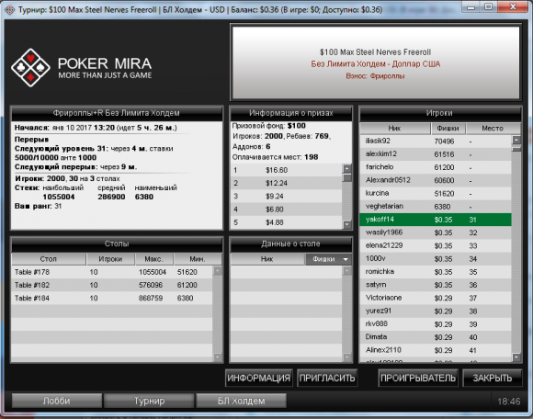Click the ПРОИГРЫВАТЕЛЬ button
Image resolution: width=533 pixels, height=419 pixels.
(x=418, y=378)
